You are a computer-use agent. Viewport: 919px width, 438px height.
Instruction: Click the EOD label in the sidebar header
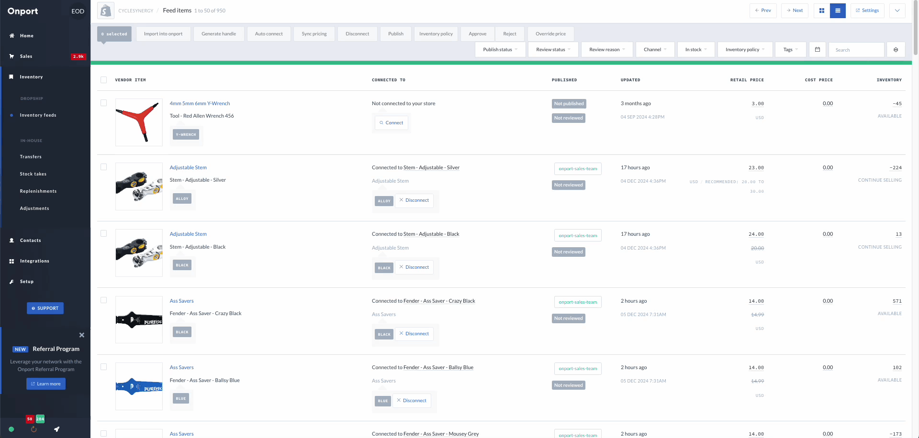click(x=78, y=11)
